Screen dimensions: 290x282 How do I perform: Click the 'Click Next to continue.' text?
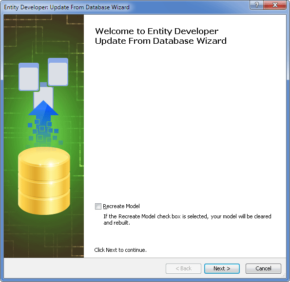pyautogui.click(x=120, y=250)
